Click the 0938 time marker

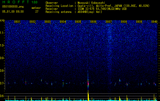[124, 22]
